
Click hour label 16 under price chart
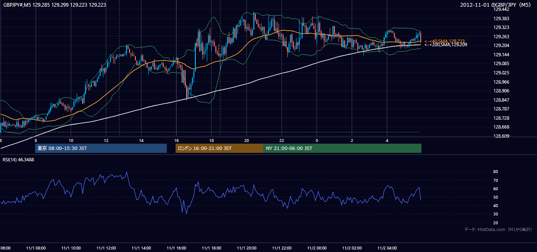click(x=176, y=140)
